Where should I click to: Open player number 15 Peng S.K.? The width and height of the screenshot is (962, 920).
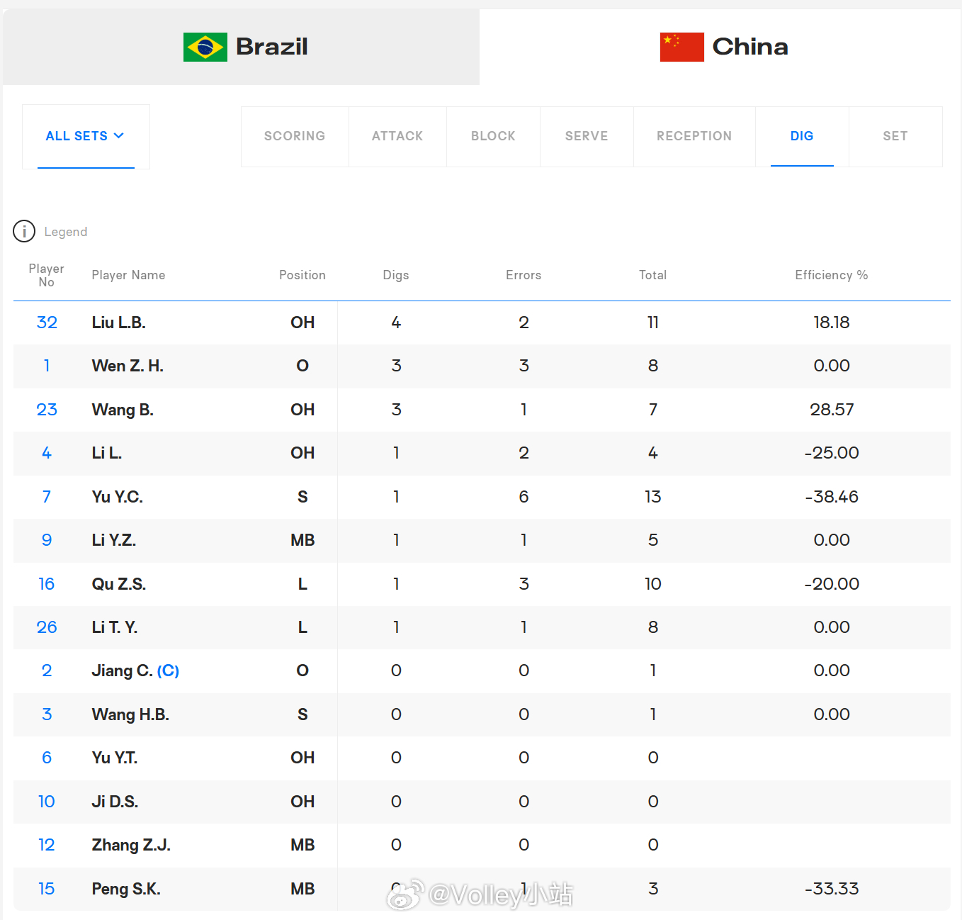[x=47, y=889]
